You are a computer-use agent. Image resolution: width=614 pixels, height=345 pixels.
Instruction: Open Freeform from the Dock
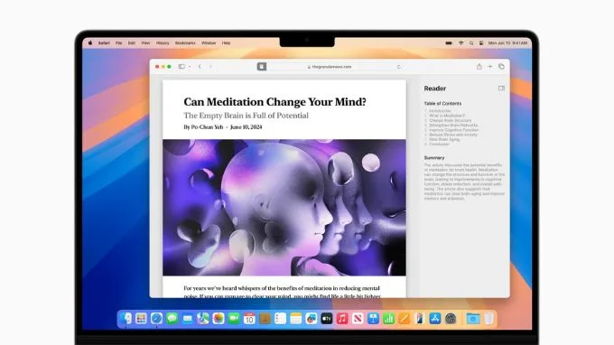[312, 319]
